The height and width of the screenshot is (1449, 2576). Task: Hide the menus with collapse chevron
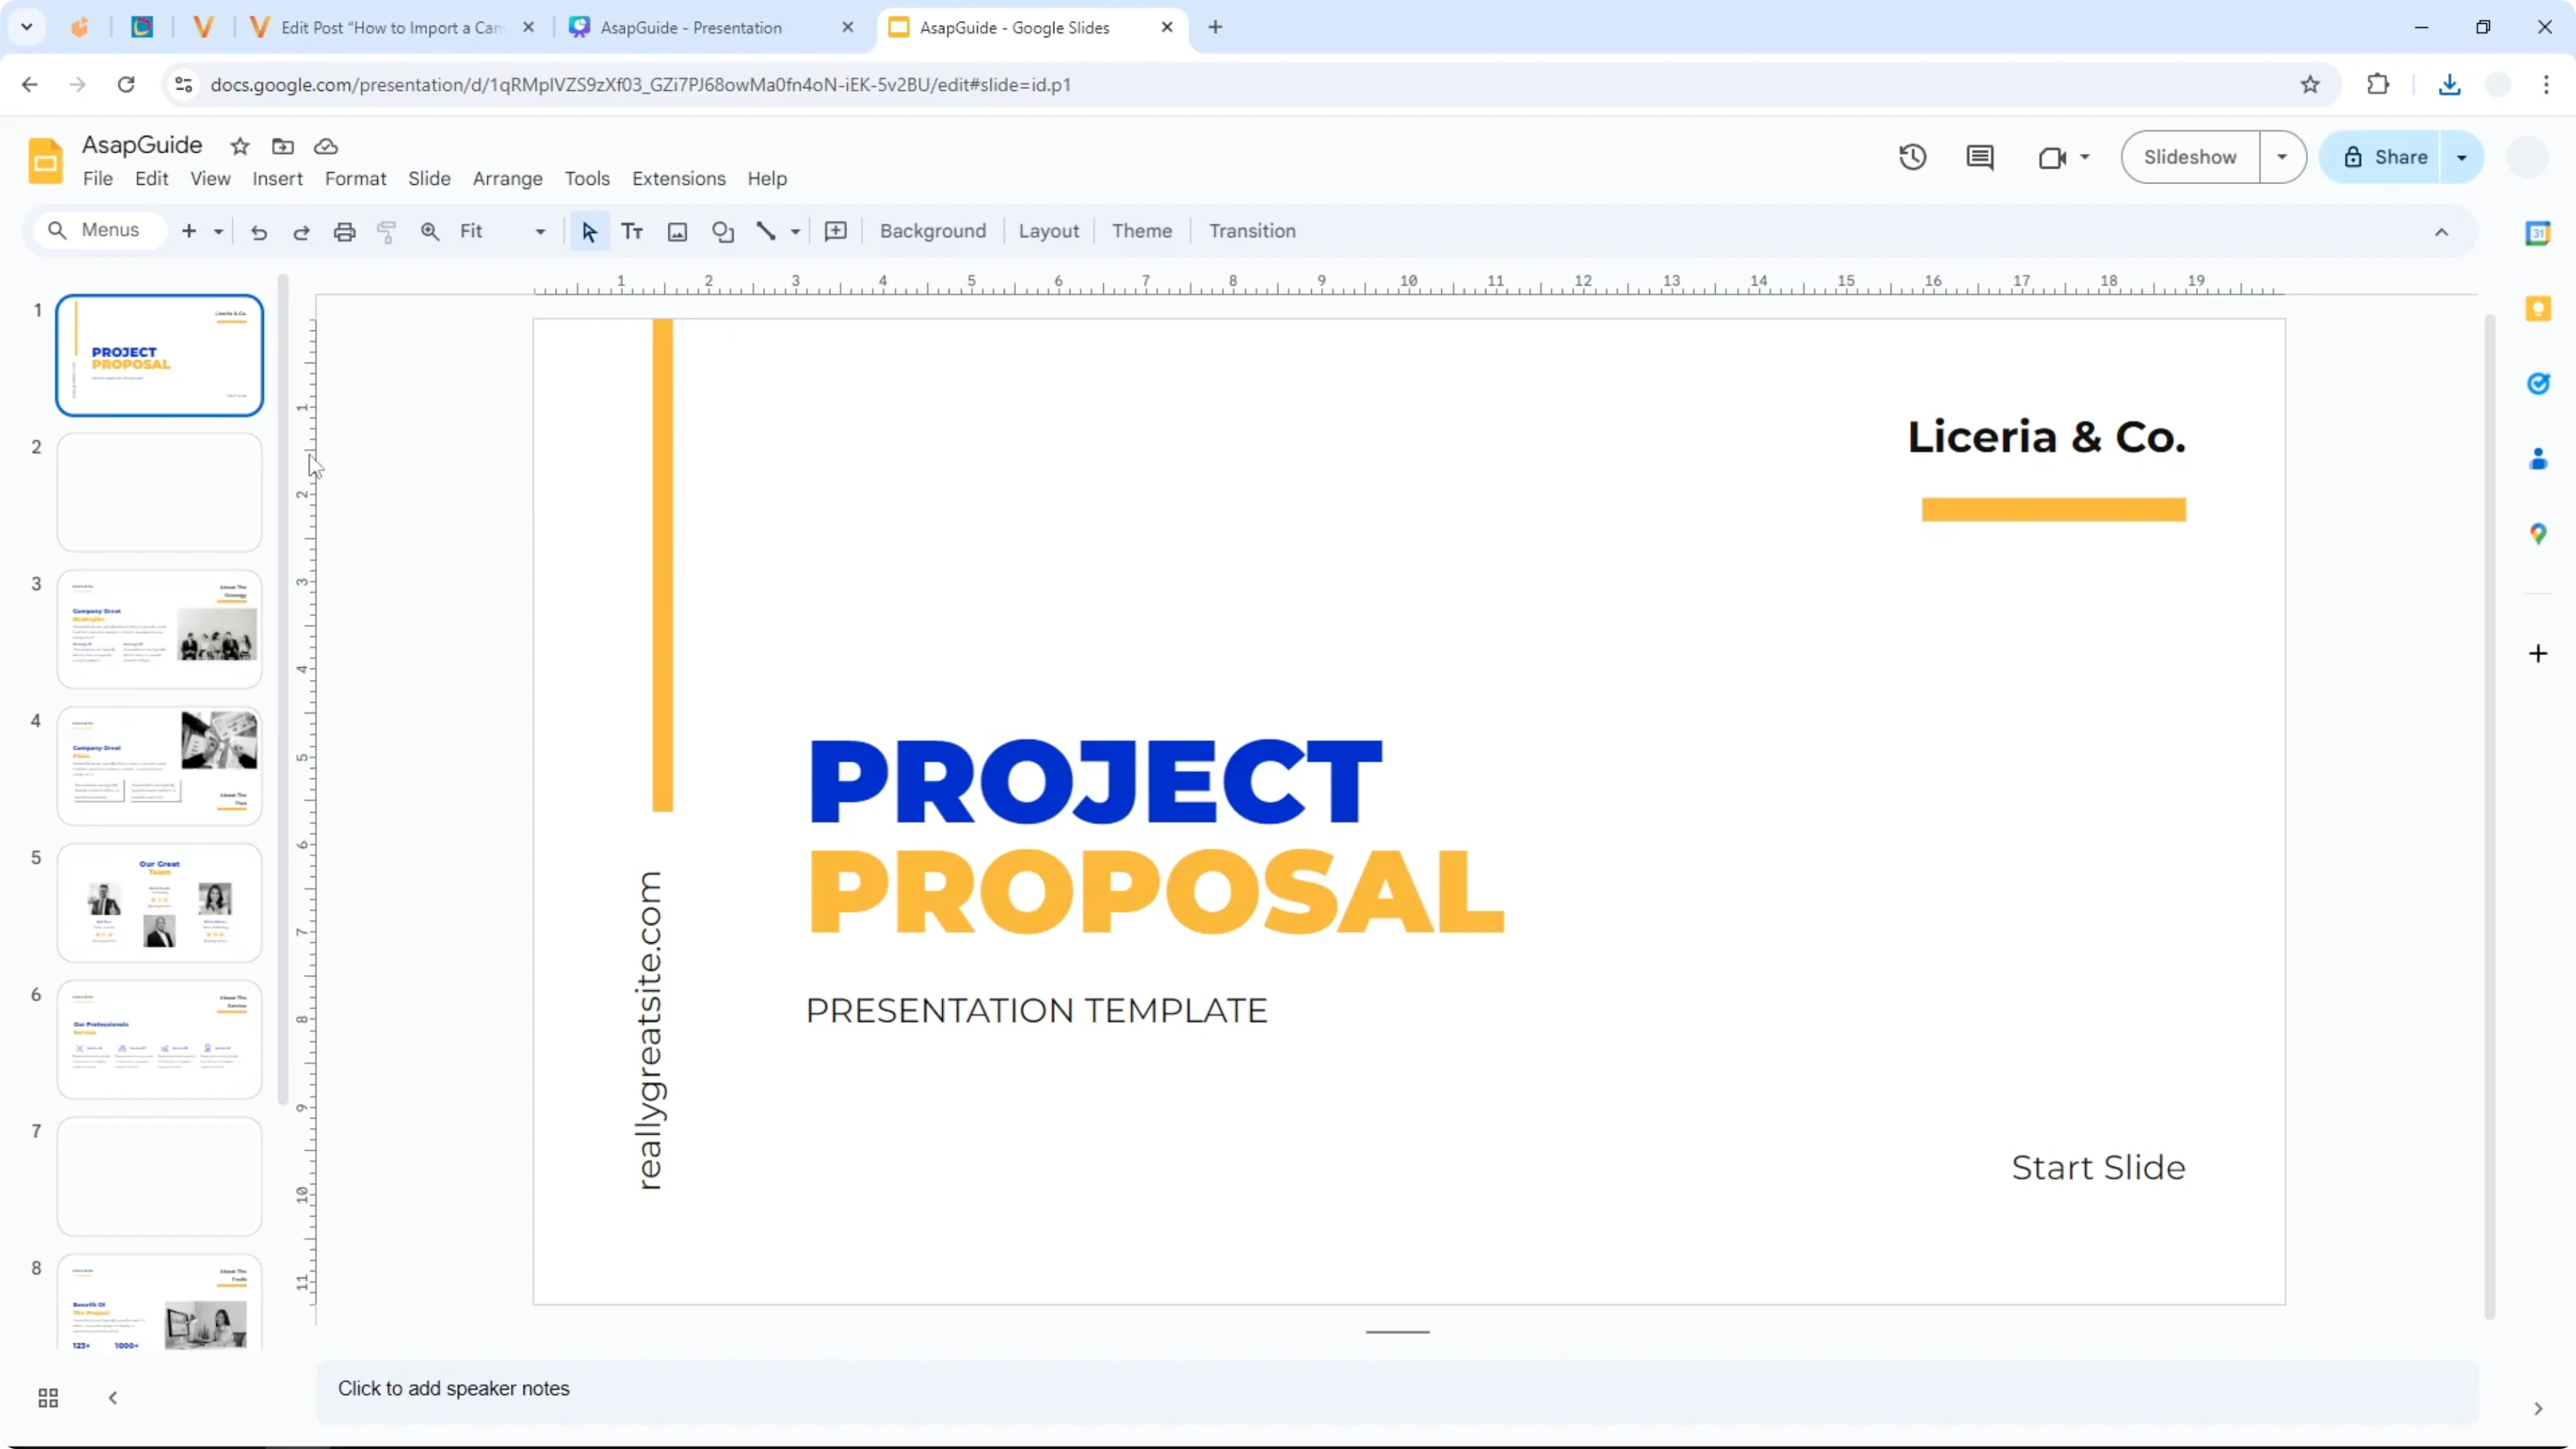[2441, 232]
